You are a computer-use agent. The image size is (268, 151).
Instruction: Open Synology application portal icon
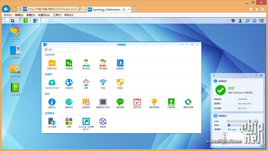(x=86, y=121)
